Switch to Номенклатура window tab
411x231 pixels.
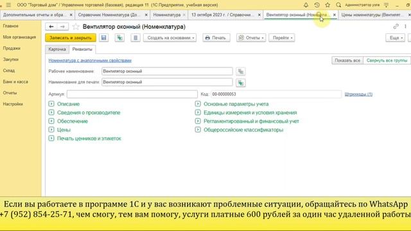[x=167, y=15]
